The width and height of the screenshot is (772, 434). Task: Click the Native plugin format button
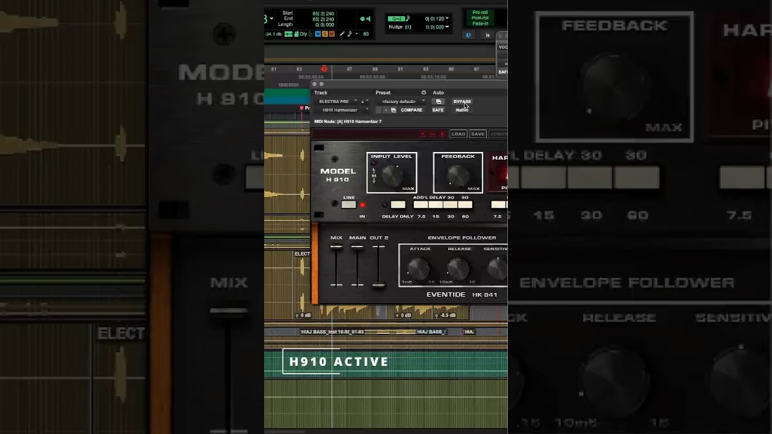[462, 110]
